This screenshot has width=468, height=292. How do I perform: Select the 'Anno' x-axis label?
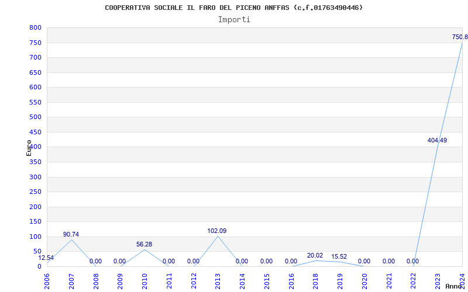[x=453, y=286]
